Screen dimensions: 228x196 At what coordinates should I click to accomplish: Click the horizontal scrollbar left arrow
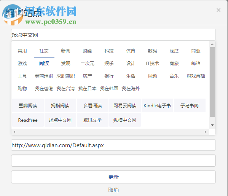[x=14, y=132]
